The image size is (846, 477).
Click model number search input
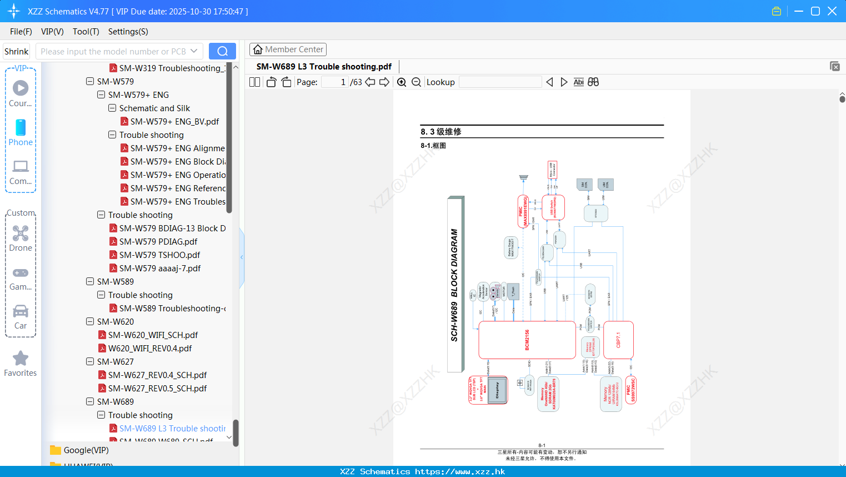pyautogui.click(x=113, y=51)
